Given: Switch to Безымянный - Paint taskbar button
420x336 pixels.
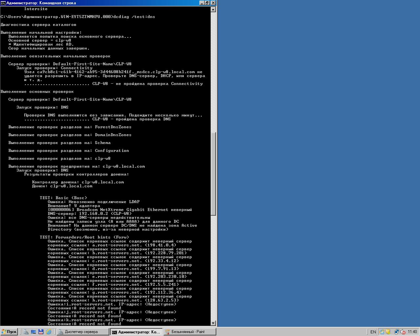Looking at the screenshot, I should [190, 332].
